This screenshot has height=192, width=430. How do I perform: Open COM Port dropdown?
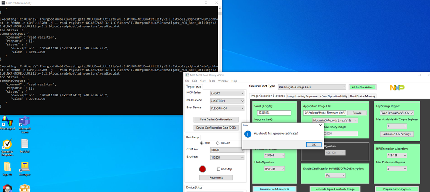coord(227,150)
